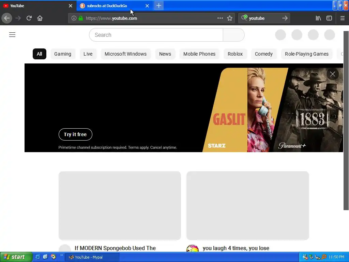Select the Role-Playing Games filter chip
The height and width of the screenshot is (262, 349).
click(x=307, y=54)
